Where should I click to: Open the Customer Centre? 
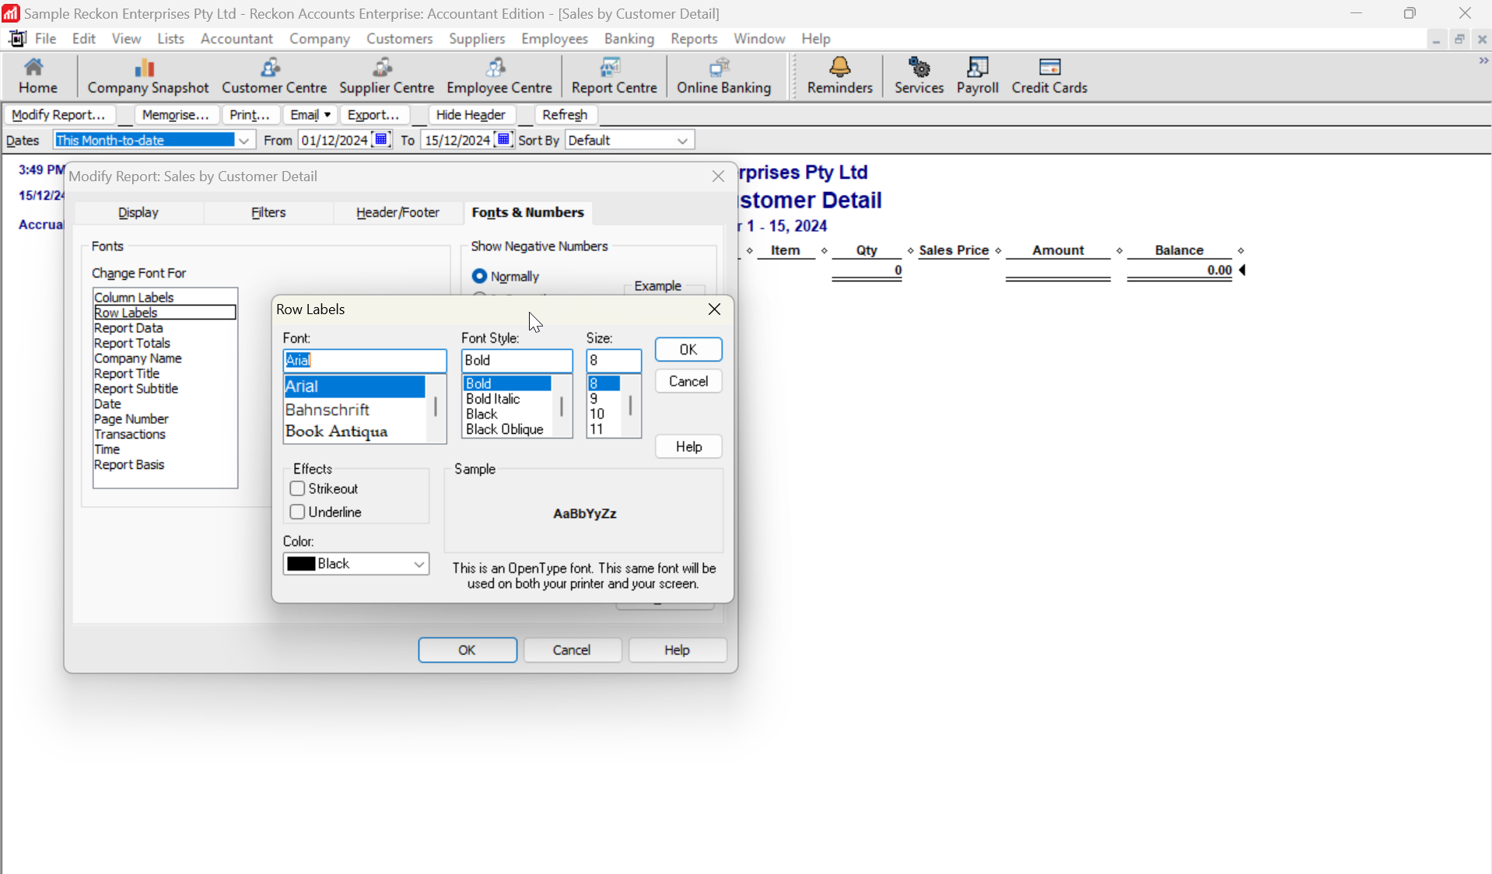[274, 75]
